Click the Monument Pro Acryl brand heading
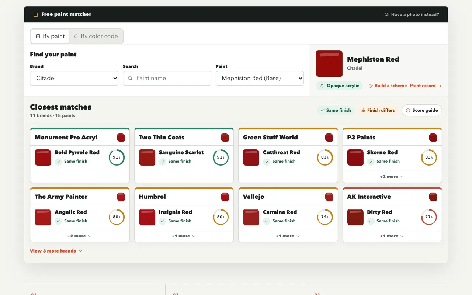 coord(66,138)
